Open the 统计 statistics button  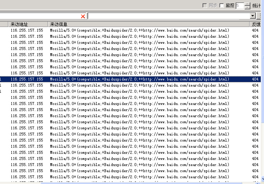[256, 5]
